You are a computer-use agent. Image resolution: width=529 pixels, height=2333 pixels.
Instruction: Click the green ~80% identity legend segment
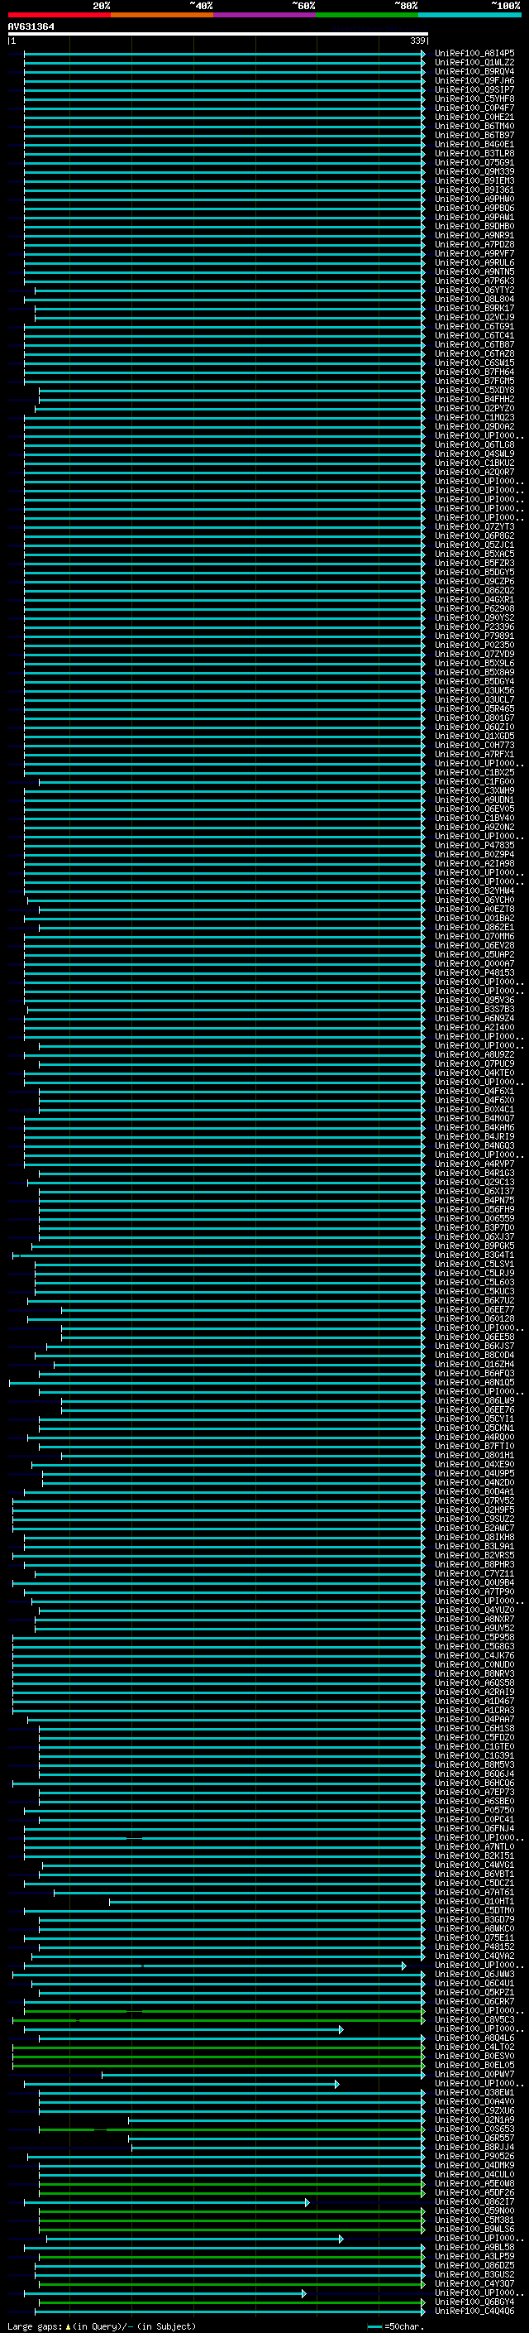367,15
